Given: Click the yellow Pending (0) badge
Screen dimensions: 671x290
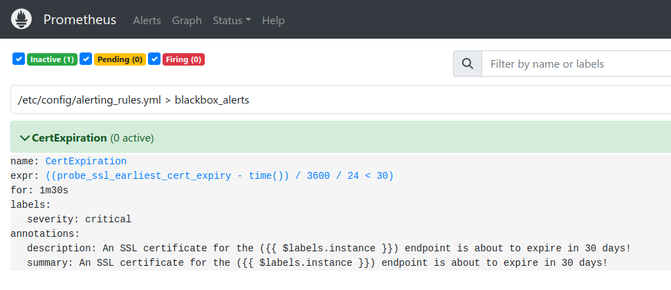Looking at the screenshot, I should pyautogui.click(x=120, y=59).
